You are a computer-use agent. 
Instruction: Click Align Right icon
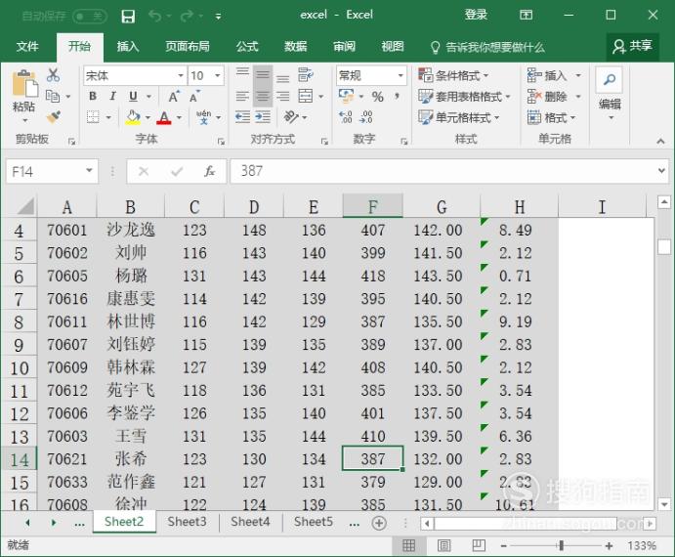pyautogui.click(x=283, y=96)
